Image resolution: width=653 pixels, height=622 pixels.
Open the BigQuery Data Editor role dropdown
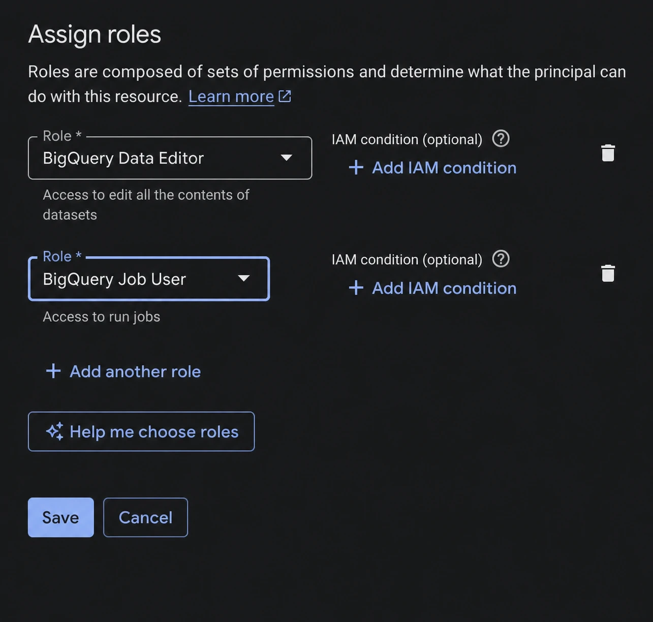[x=170, y=158]
